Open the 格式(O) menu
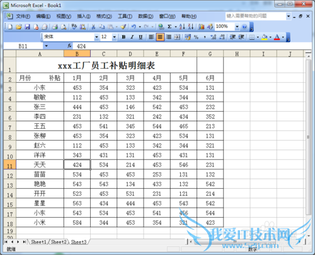 pyautogui.click(x=104, y=16)
